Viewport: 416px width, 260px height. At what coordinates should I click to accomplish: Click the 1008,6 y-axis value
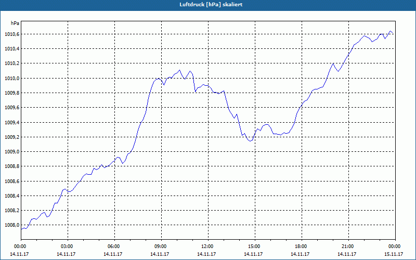tap(11, 181)
